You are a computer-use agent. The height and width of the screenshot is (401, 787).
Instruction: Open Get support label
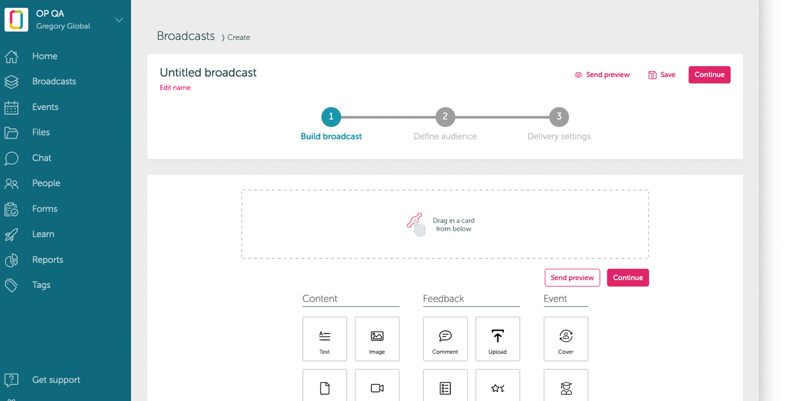[56, 380]
